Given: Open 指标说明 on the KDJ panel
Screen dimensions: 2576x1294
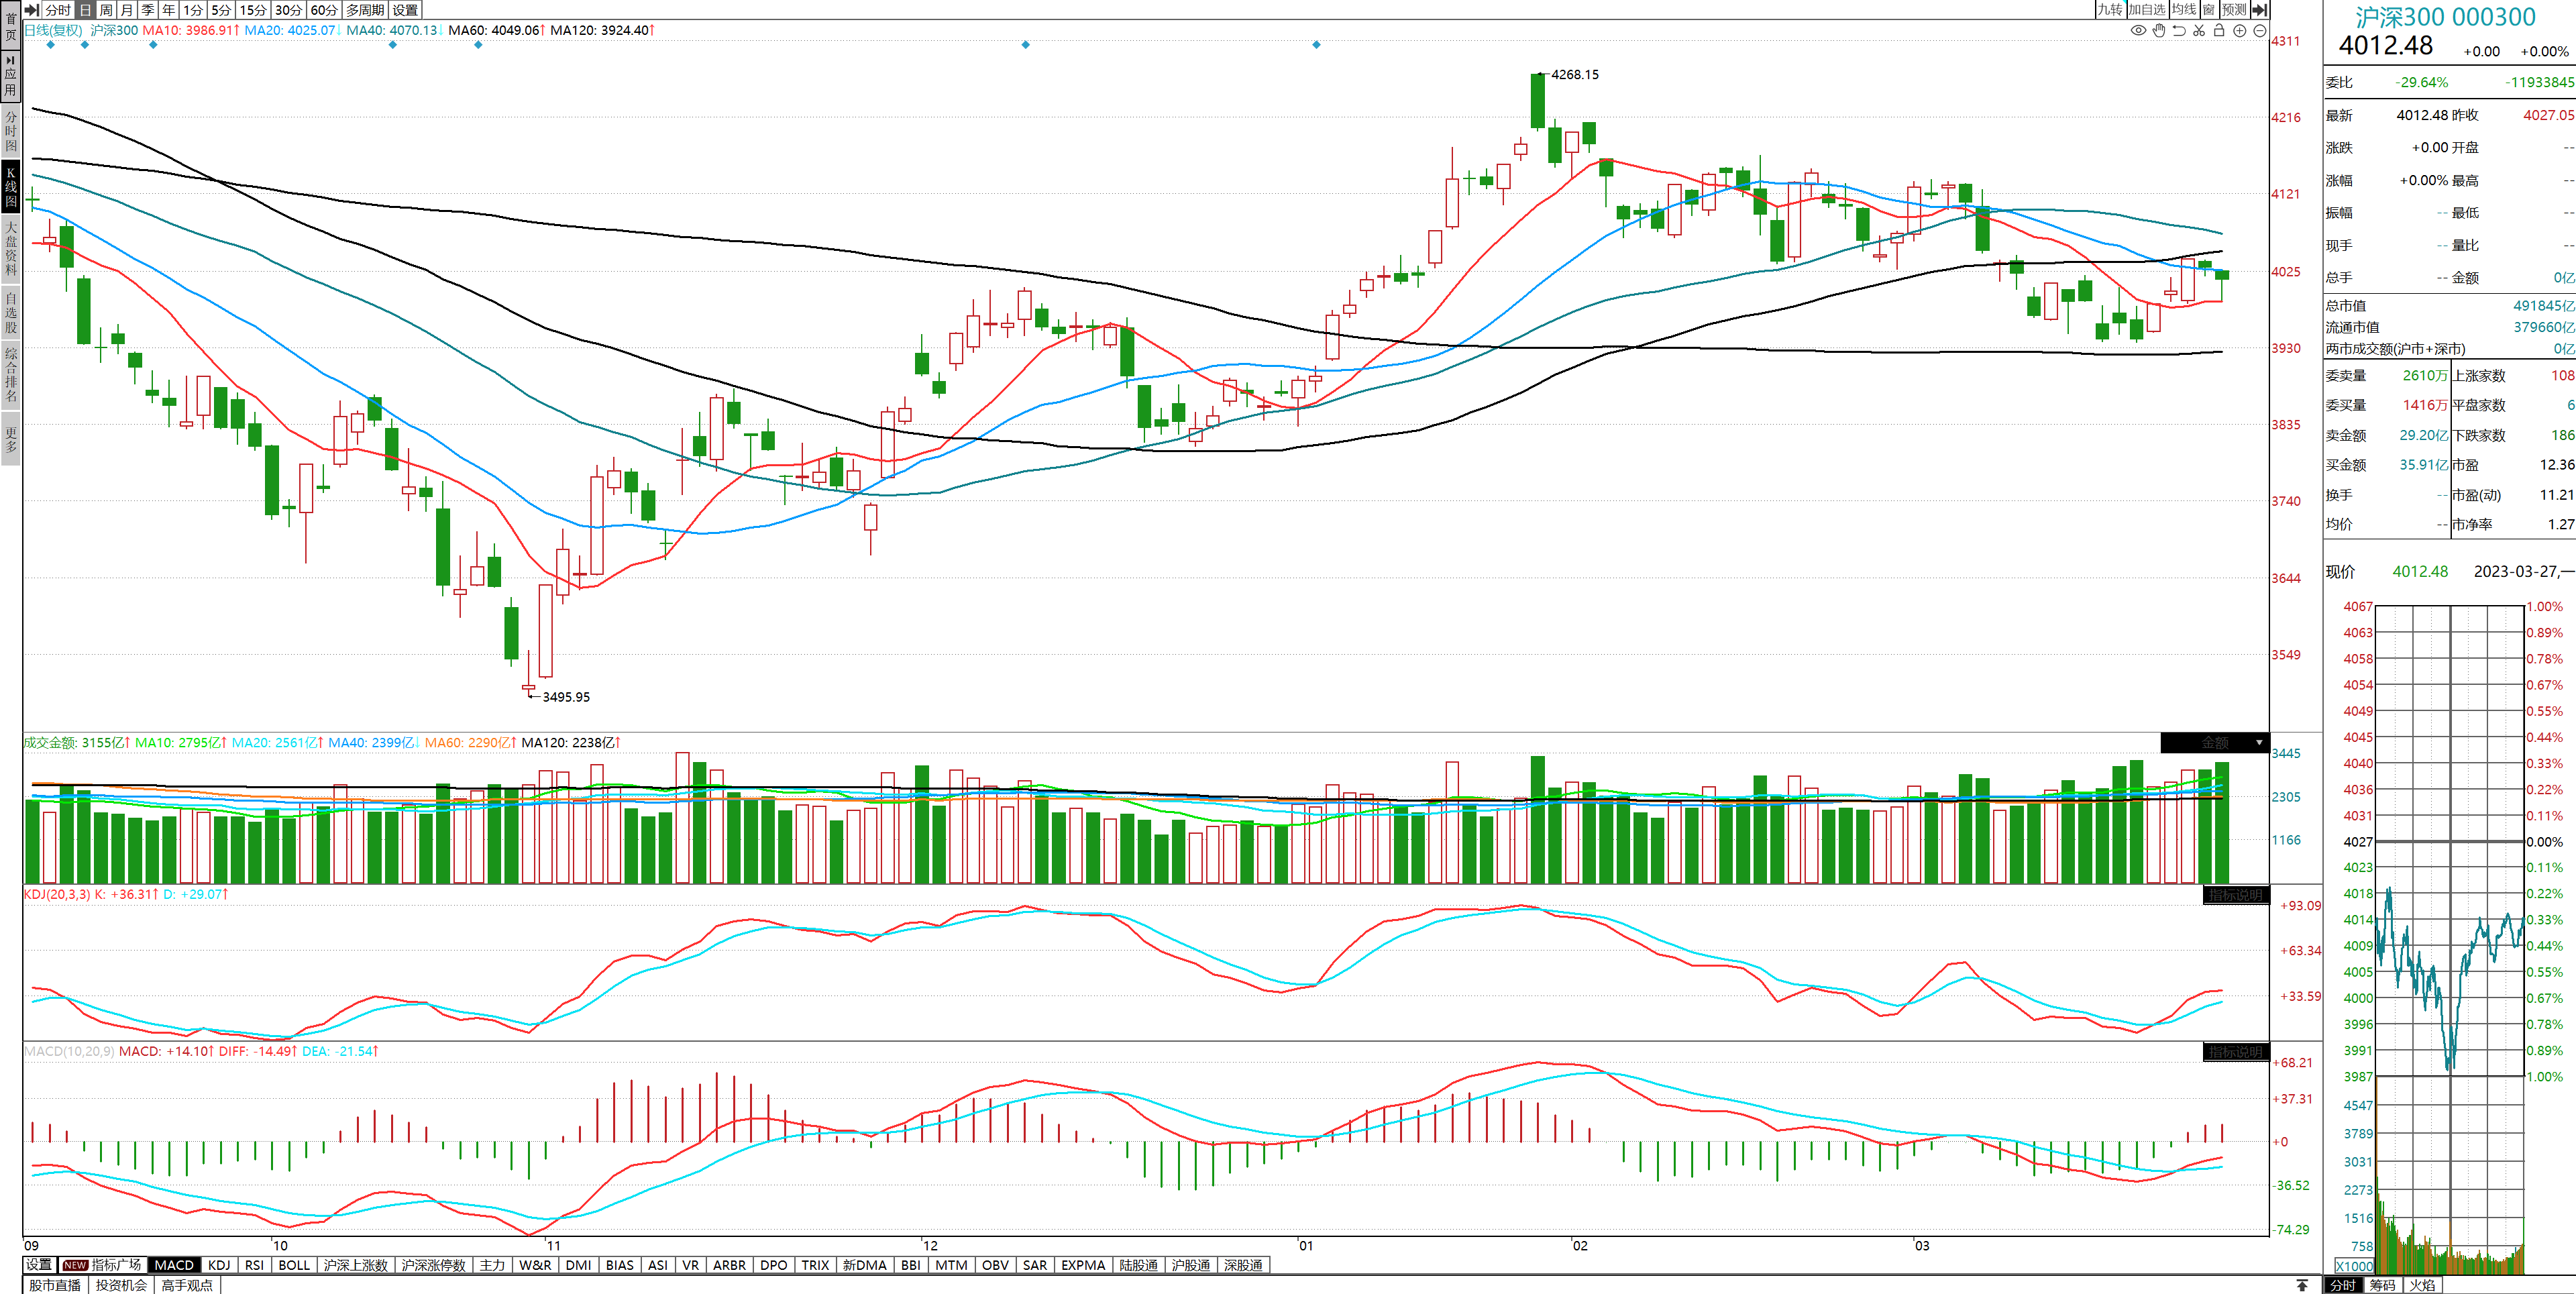Looking at the screenshot, I should (x=2236, y=895).
